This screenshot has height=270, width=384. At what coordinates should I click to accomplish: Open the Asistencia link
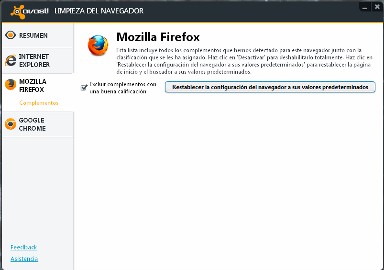24,259
